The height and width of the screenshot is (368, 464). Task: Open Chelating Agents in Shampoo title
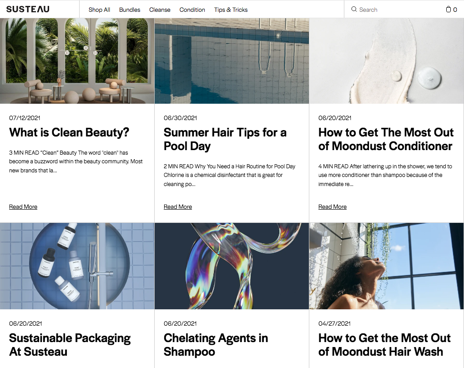click(x=216, y=345)
